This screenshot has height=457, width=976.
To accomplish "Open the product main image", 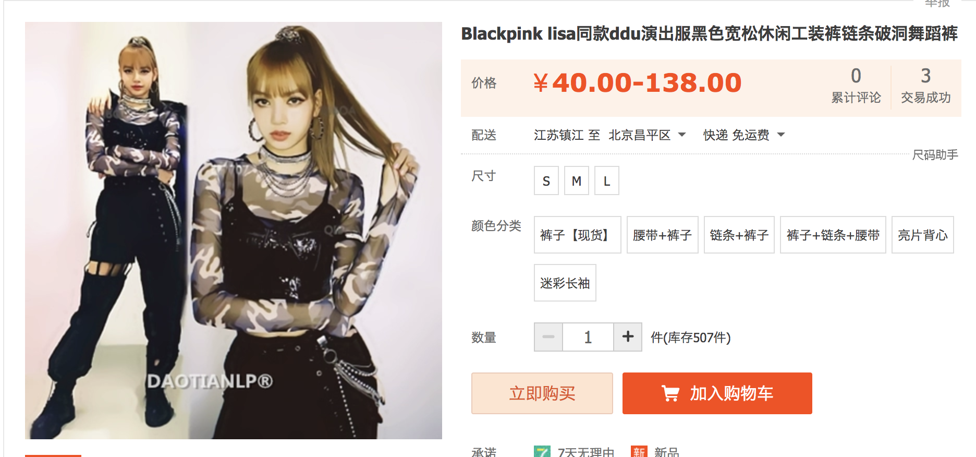I will click(234, 230).
